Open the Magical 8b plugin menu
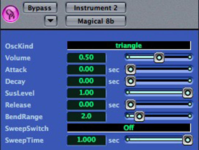This screenshot has width=199, height=150. [x=96, y=21]
